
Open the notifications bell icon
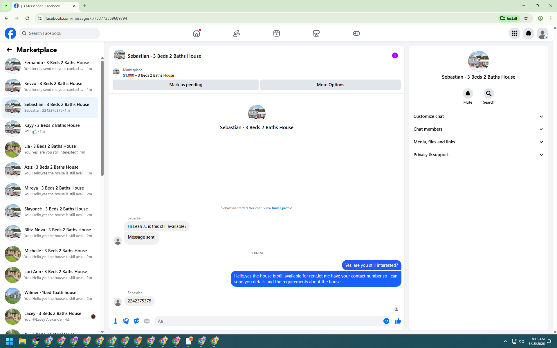[x=529, y=33]
